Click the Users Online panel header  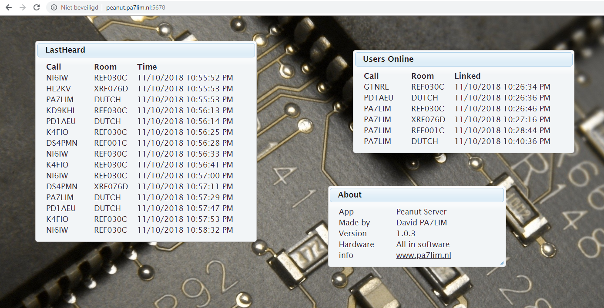[x=463, y=59]
